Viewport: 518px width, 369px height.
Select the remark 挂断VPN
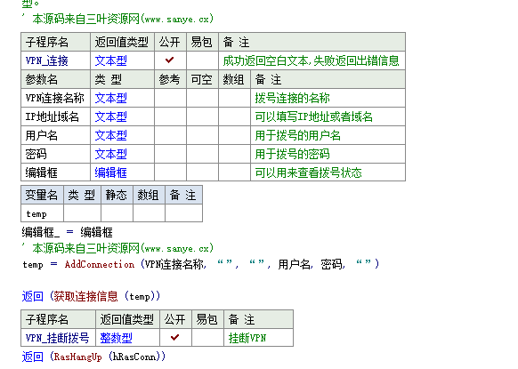pyautogui.click(x=247, y=338)
